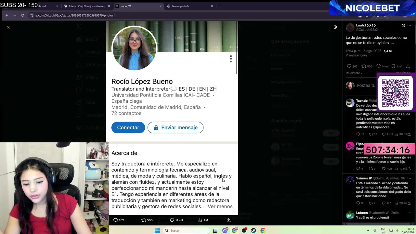Show hidden system tray icons
The image size is (416, 234).
368,230
